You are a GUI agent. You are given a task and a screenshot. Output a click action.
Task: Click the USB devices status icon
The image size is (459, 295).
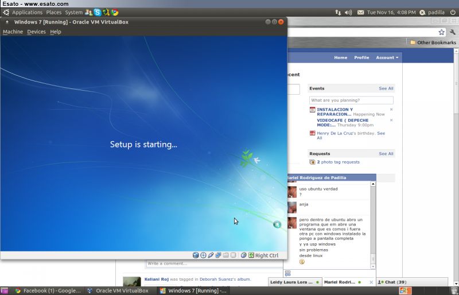[211, 255]
